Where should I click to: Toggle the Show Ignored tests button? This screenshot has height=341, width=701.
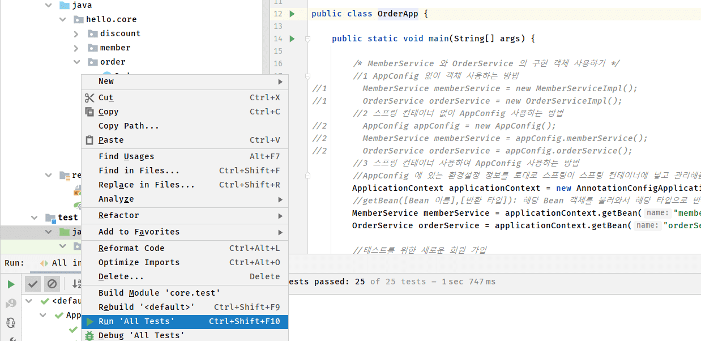[52, 284]
